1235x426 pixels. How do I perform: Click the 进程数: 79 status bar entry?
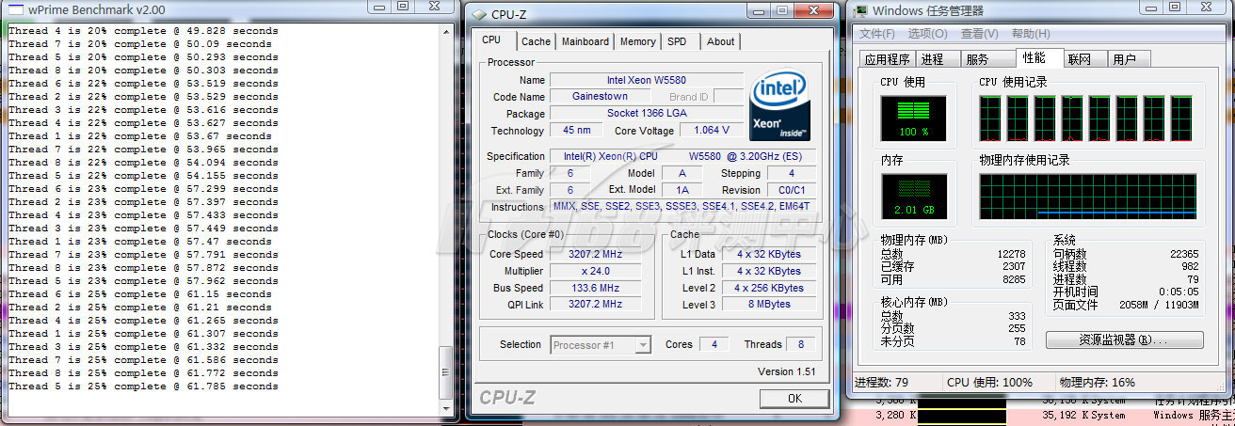pyautogui.click(x=882, y=383)
